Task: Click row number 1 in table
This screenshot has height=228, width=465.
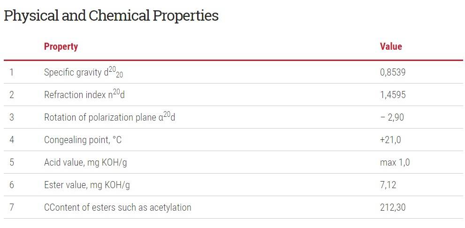Action: click(12, 72)
